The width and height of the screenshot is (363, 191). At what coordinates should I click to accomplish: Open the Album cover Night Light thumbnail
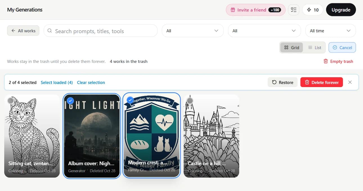[92, 136]
